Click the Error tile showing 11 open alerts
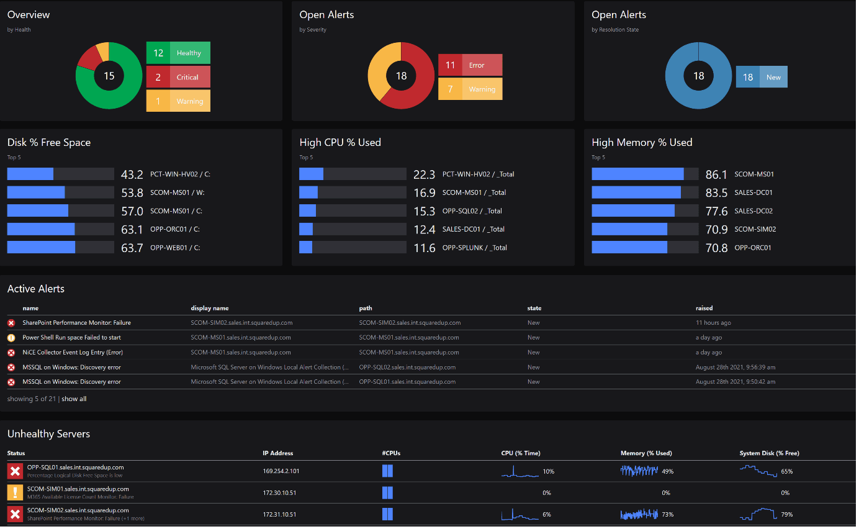859x529 pixels. click(x=470, y=65)
